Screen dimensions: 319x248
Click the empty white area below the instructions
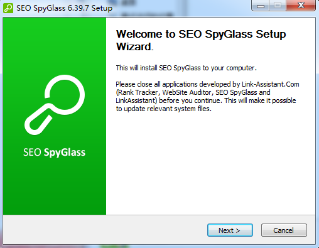(x=210, y=163)
